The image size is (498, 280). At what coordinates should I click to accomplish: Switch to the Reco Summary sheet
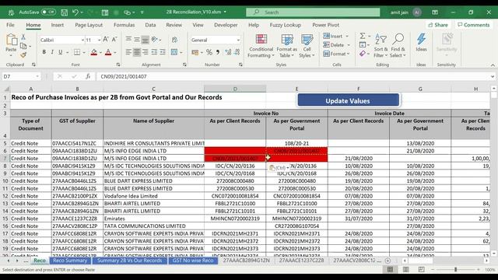tap(70, 261)
